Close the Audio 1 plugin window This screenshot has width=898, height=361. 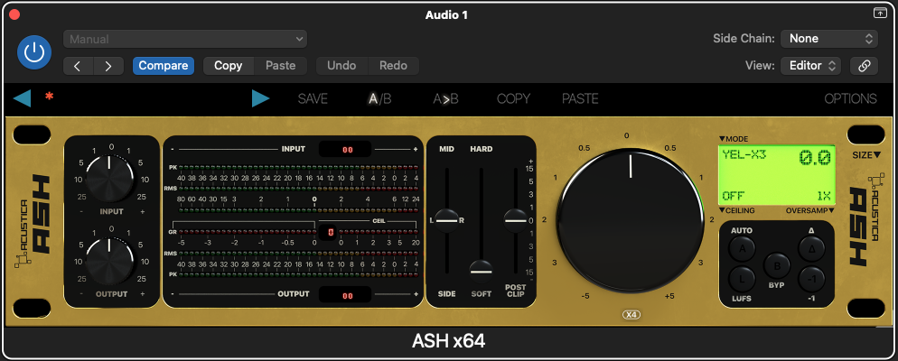(x=14, y=14)
